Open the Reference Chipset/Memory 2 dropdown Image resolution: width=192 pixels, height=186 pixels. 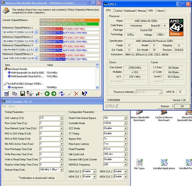click(36, 41)
